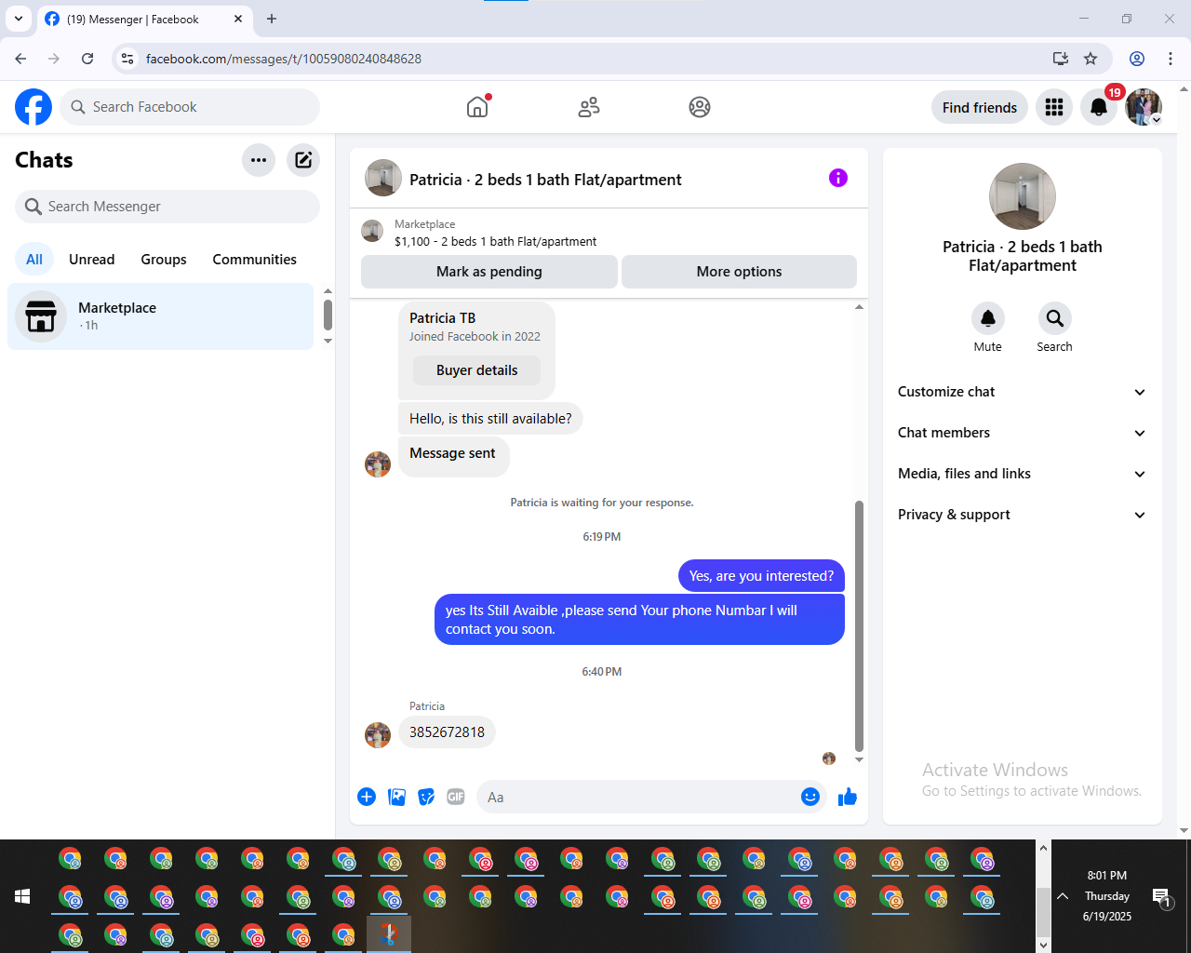Switch to the Unread chats tab
1191x953 pixels.
92,260
